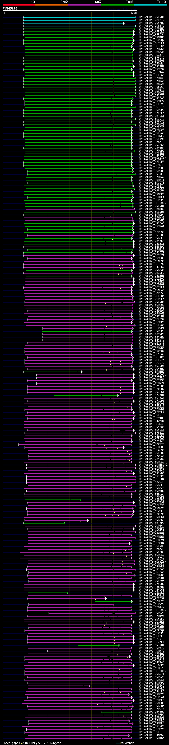The height and width of the screenshot is (745, 169).
Task: Click label UniRef100_Q9M4H8
Action: [152, 37]
